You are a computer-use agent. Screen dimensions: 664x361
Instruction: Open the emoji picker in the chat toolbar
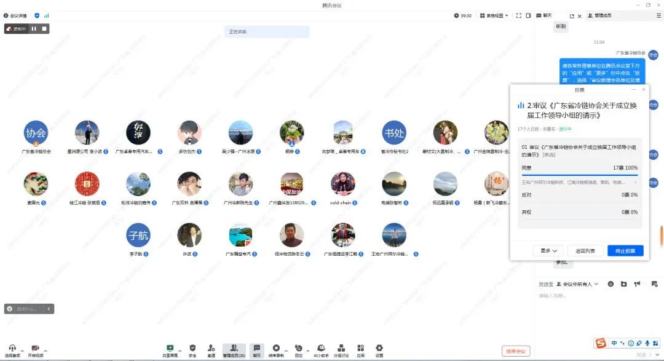(611, 284)
